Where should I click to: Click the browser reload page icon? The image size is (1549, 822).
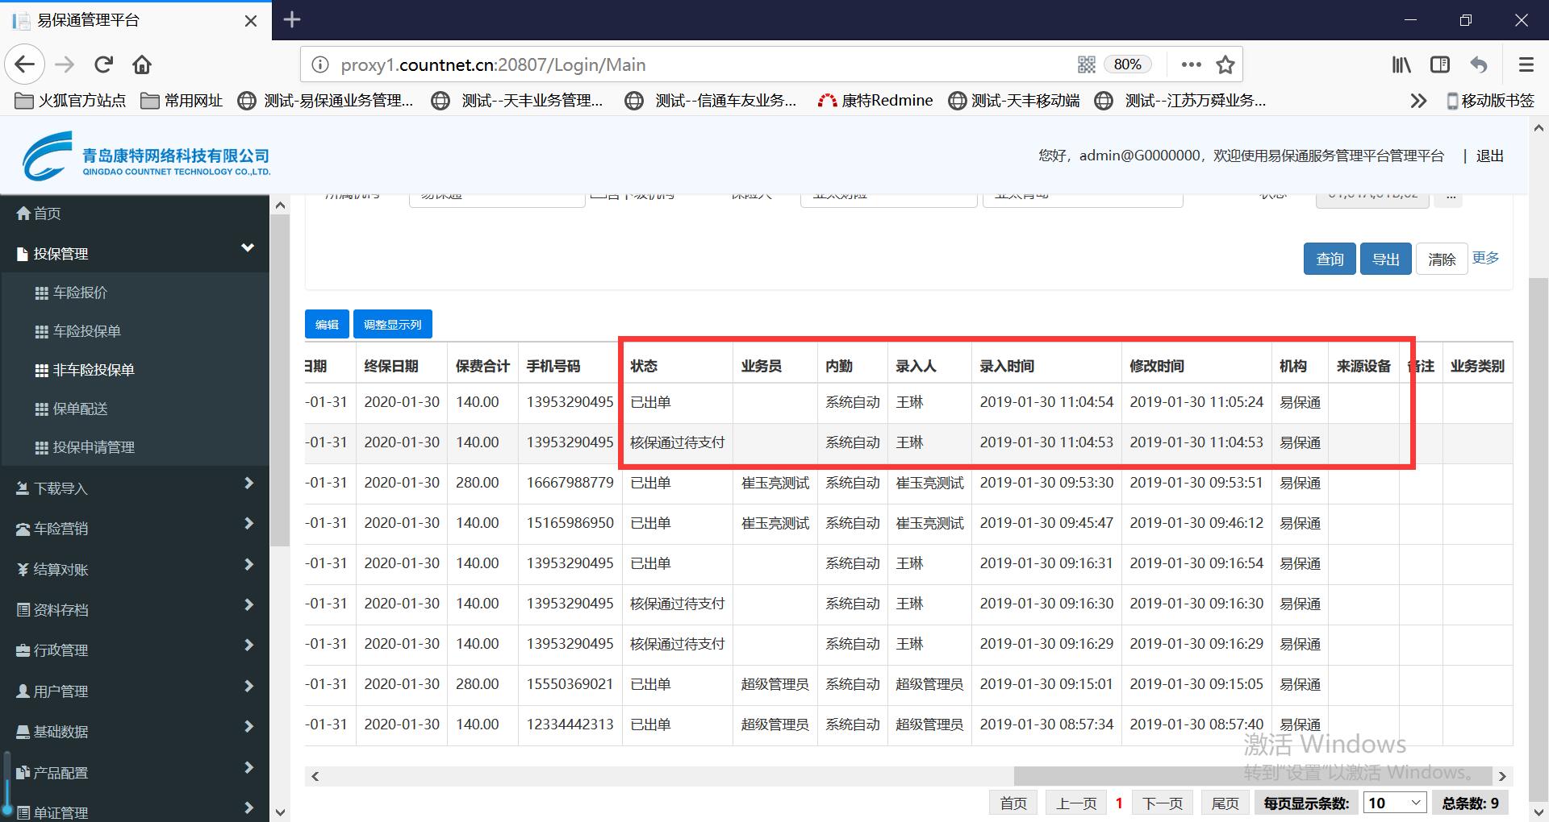coord(103,64)
